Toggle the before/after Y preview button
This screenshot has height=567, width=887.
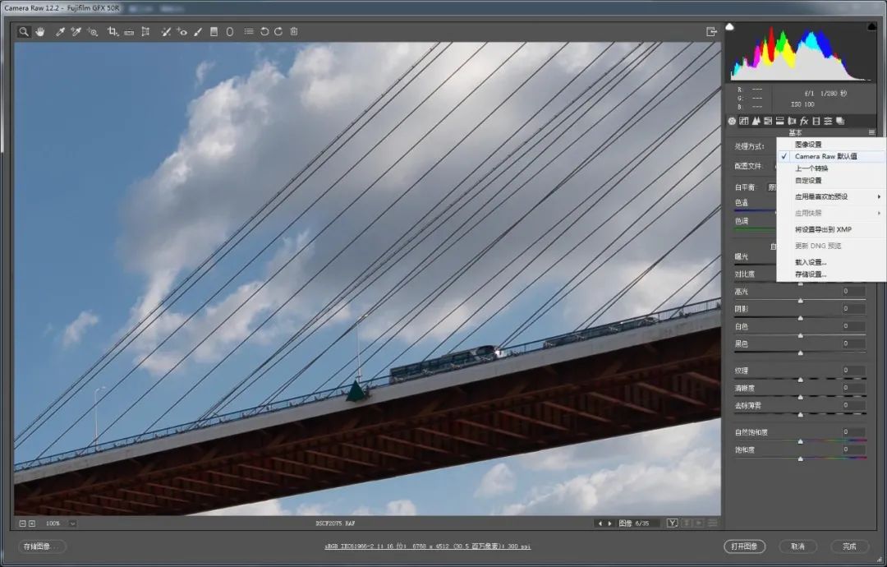click(673, 523)
